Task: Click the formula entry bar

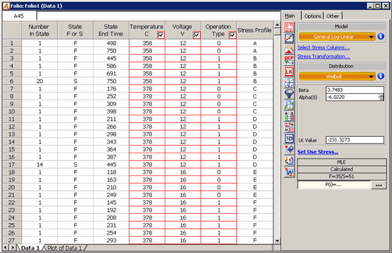Action: click(x=159, y=16)
